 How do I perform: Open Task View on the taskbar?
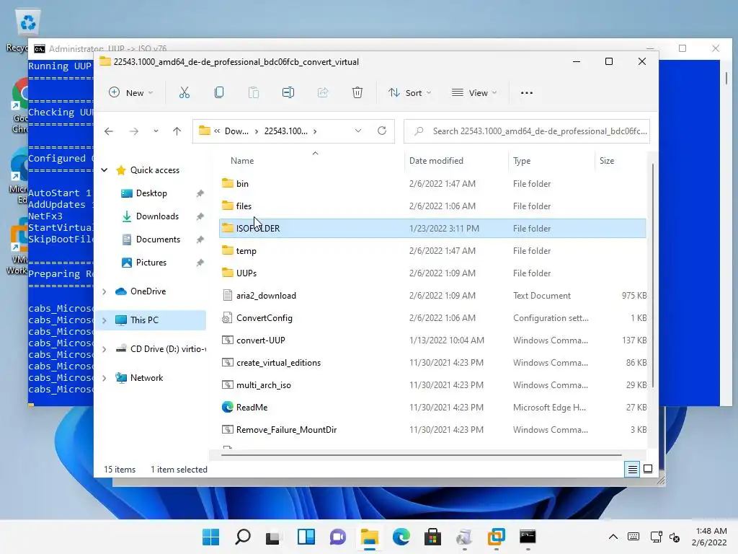(273, 537)
